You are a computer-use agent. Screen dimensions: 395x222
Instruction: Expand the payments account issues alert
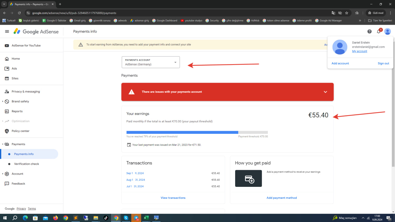[x=325, y=92]
